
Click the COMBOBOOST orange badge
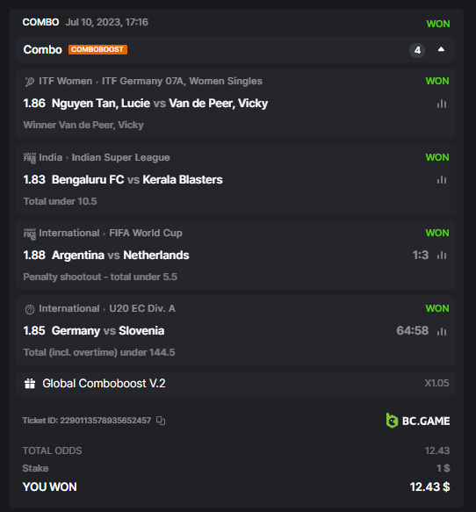(97, 49)
